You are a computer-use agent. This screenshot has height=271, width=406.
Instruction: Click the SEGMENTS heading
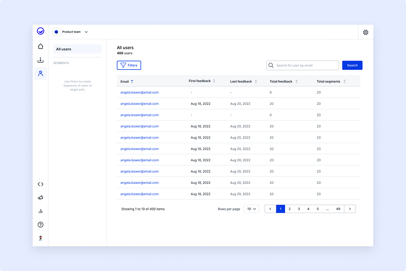[61, 63]
